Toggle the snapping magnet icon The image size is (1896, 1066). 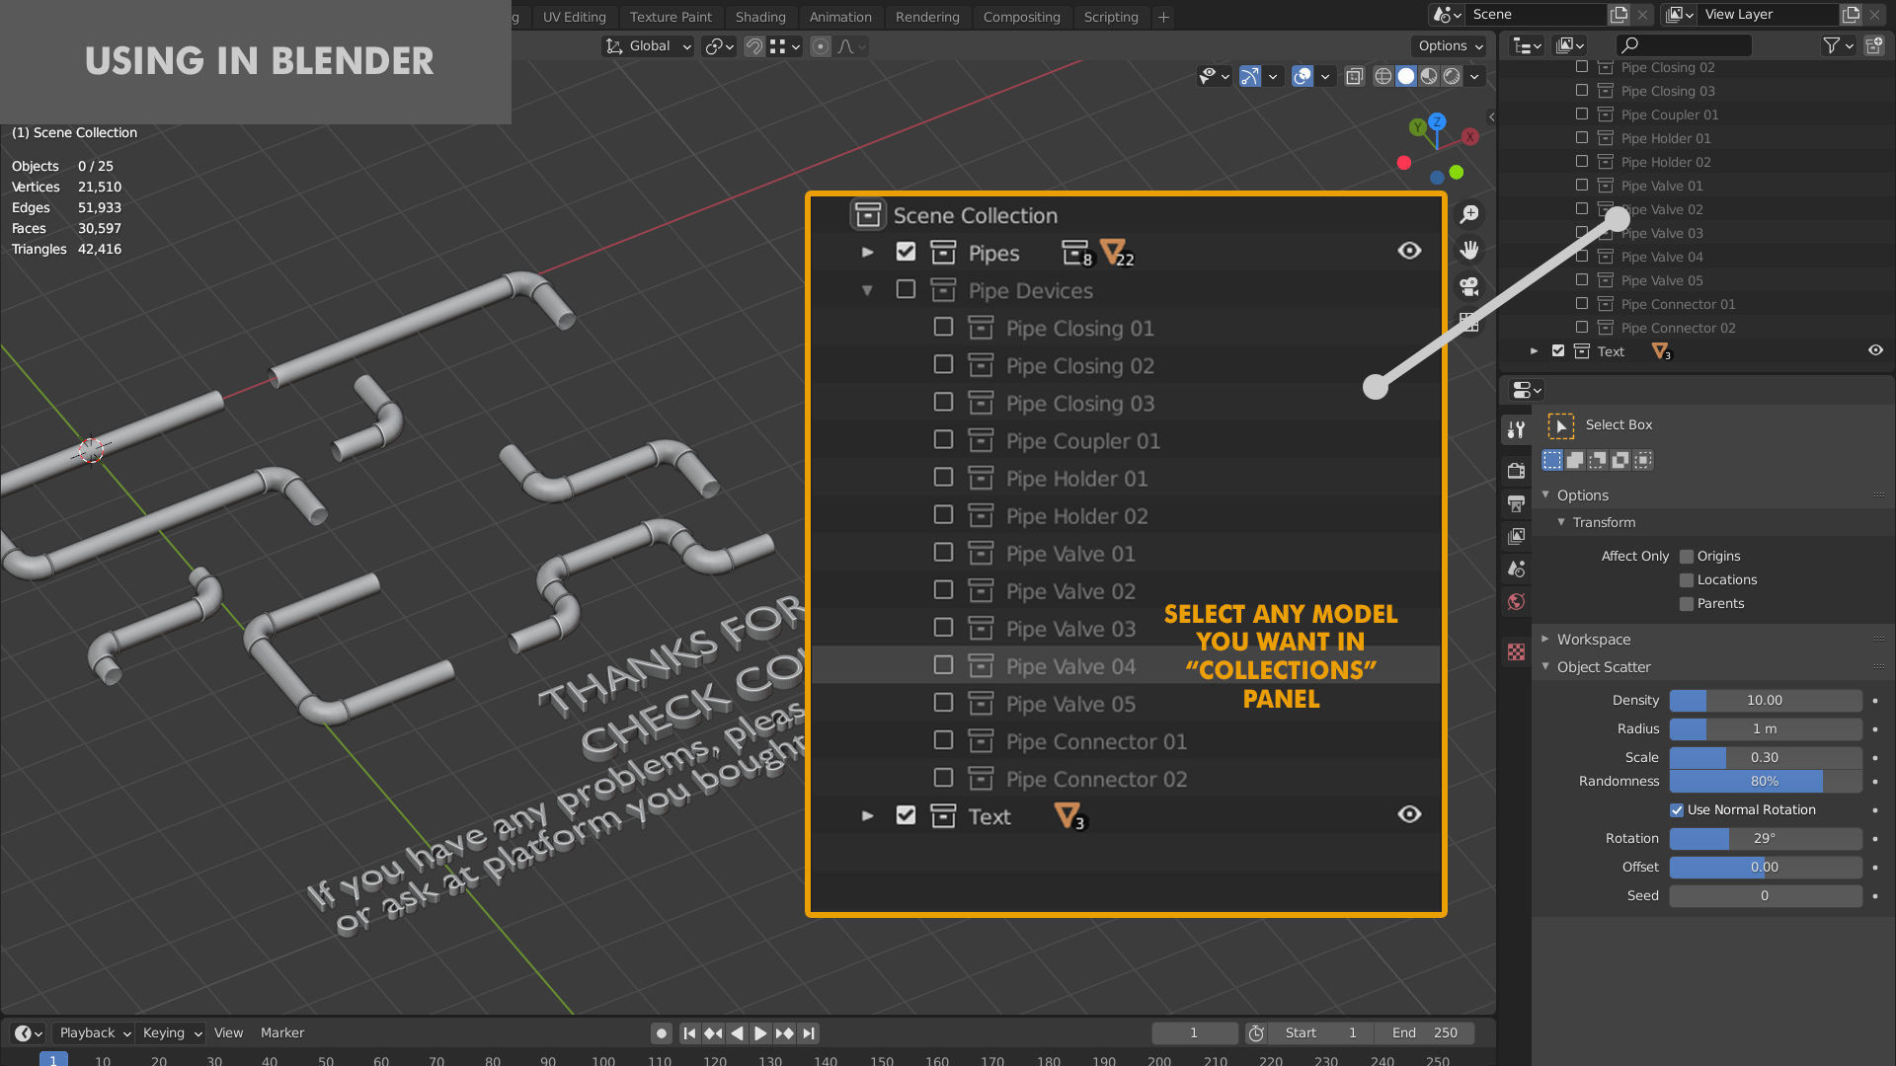pos(754,46)
